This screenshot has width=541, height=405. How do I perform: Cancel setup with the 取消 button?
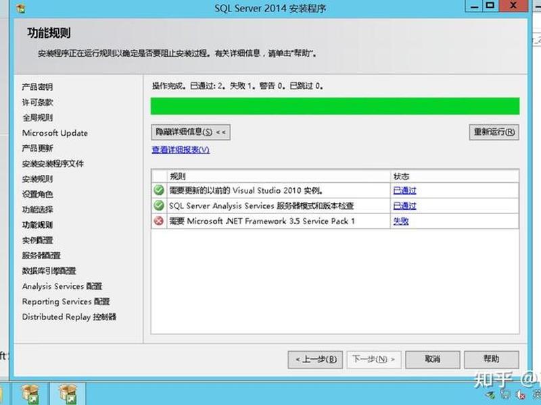tap(433, 360)
